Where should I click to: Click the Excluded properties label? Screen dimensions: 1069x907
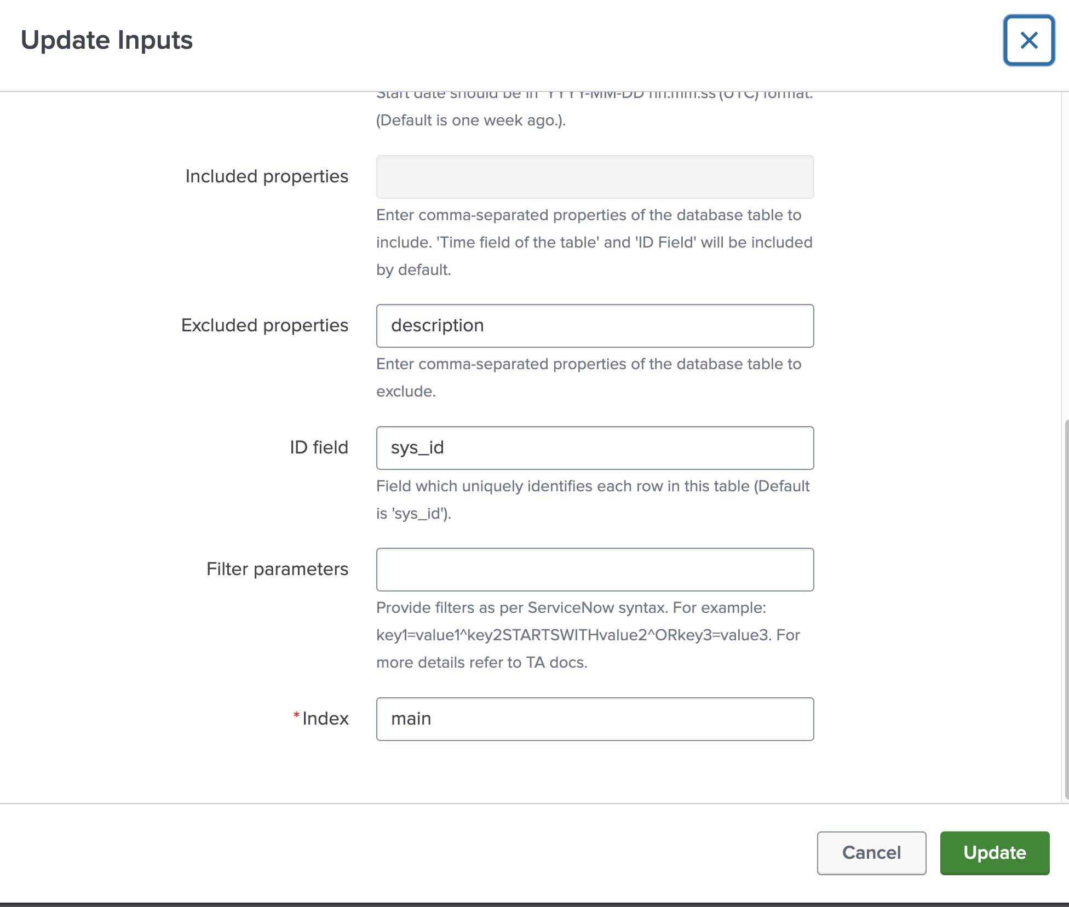pyautogui.click(x=265, y=324)
